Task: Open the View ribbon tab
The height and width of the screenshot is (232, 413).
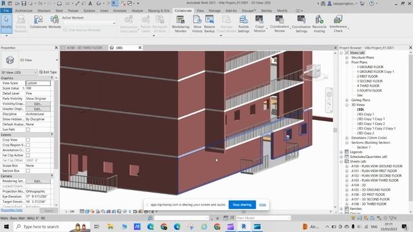Action: (x=200, y=11)
